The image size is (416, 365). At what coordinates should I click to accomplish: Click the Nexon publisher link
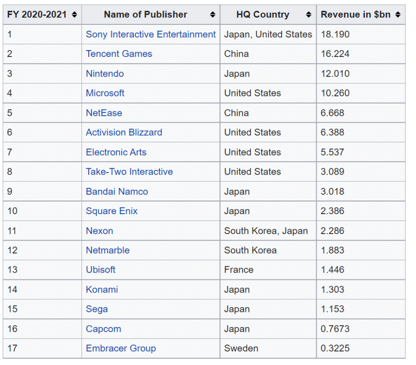(99, 231)
